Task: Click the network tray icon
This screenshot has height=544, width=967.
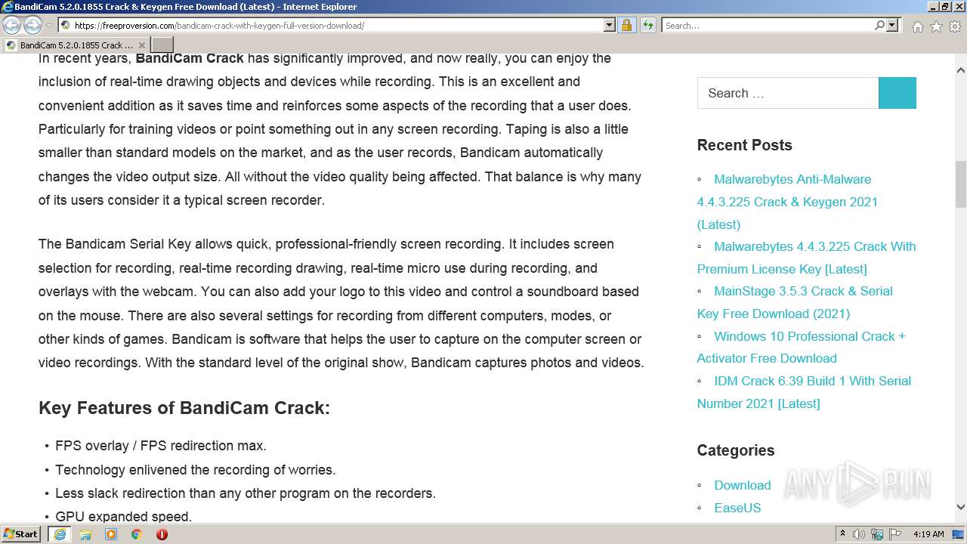Action: pos(878,534)
